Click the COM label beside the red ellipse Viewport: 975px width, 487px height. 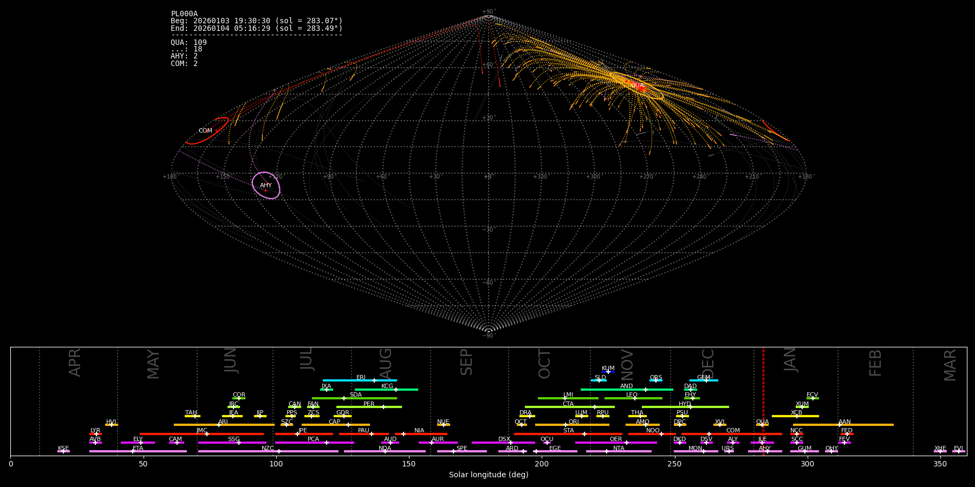(205, 131)
